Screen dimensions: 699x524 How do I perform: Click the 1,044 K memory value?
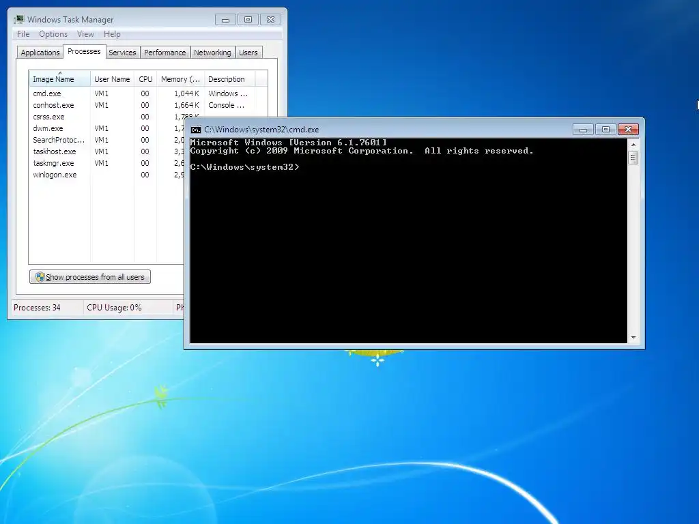pos(186,93)
